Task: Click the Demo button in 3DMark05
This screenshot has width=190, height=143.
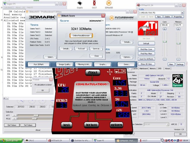Action: (x=127, y=64)
